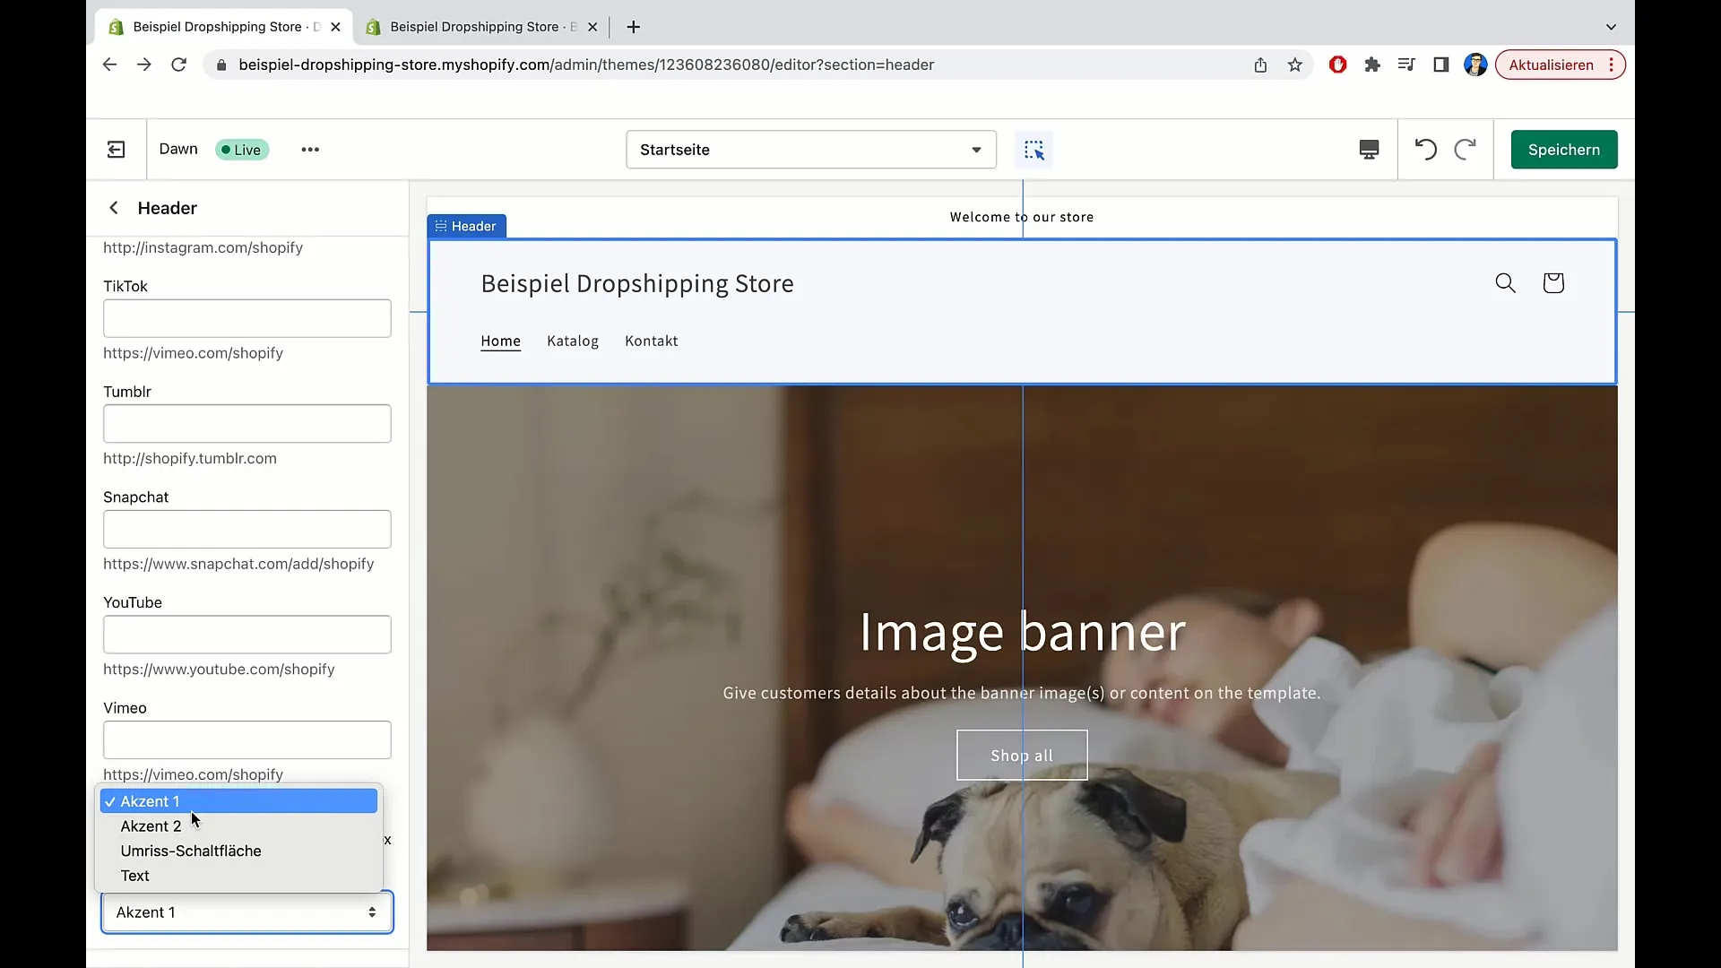This screenshot has width=1721, height=968.
Task: Click the back arrow in Header panel
Action: (x=114, y=207)
